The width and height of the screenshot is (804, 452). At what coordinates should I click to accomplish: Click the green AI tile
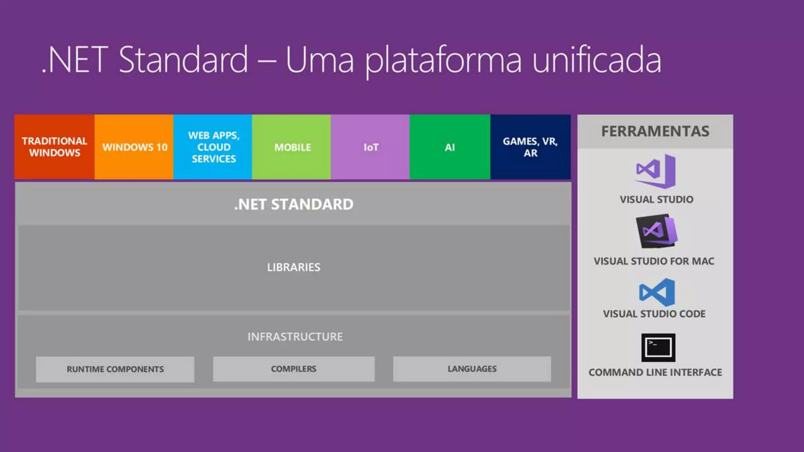450,147
